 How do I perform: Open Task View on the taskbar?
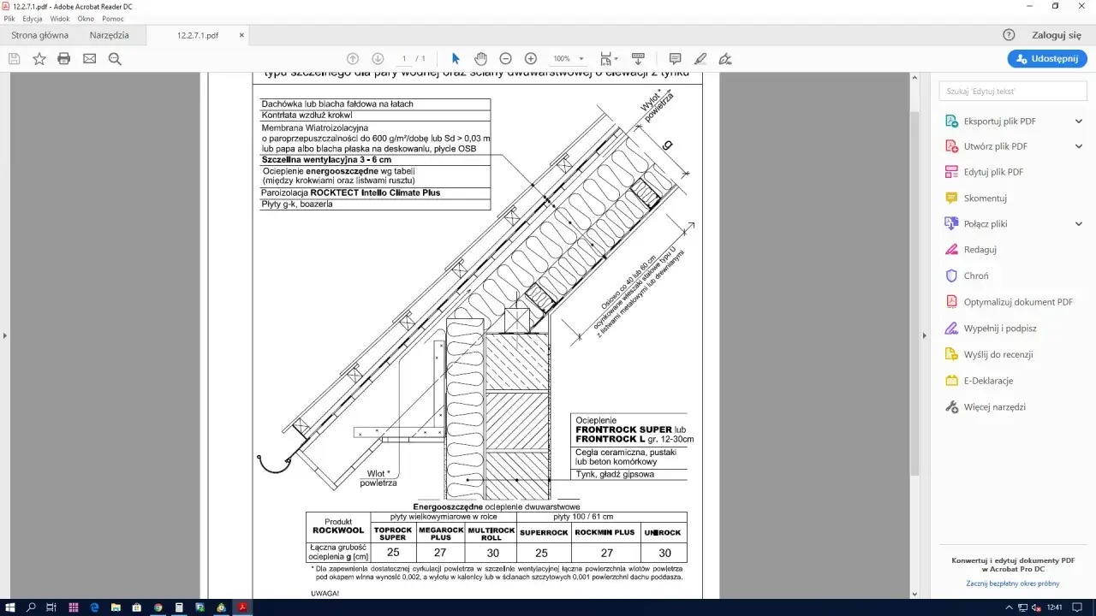pyautogui.click(x=52, y=607)
